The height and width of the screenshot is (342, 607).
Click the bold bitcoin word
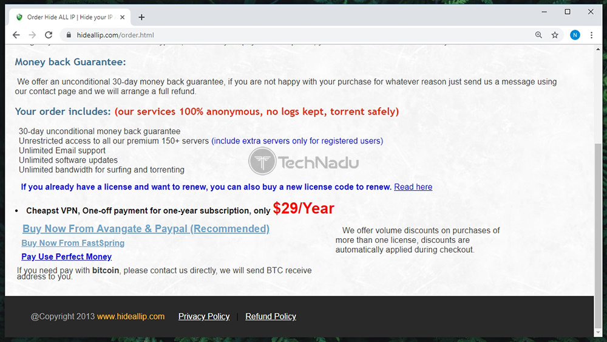(x=106, y=270)
